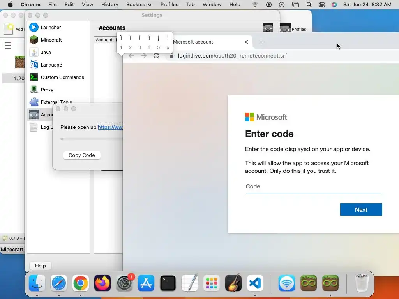Choose accent option ī numbered 4
This screenshot has width=399, height=299.
(x=149, y=42)
